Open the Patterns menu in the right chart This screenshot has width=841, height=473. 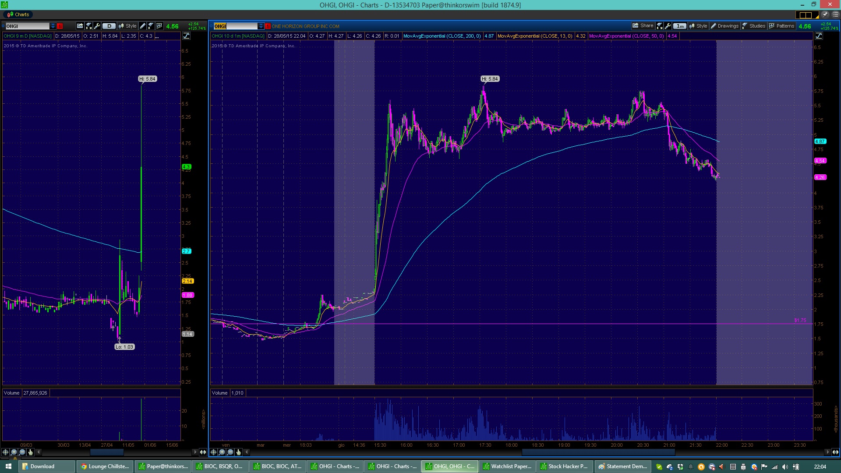[781, 26]
